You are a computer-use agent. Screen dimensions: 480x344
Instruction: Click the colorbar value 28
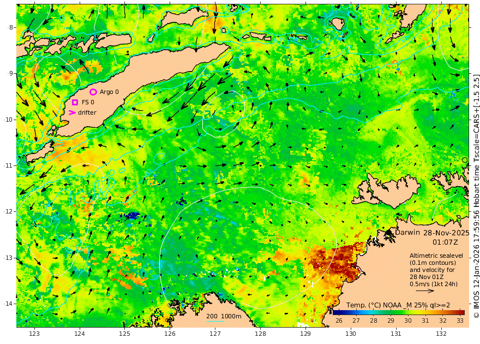(x=374, y=321)
